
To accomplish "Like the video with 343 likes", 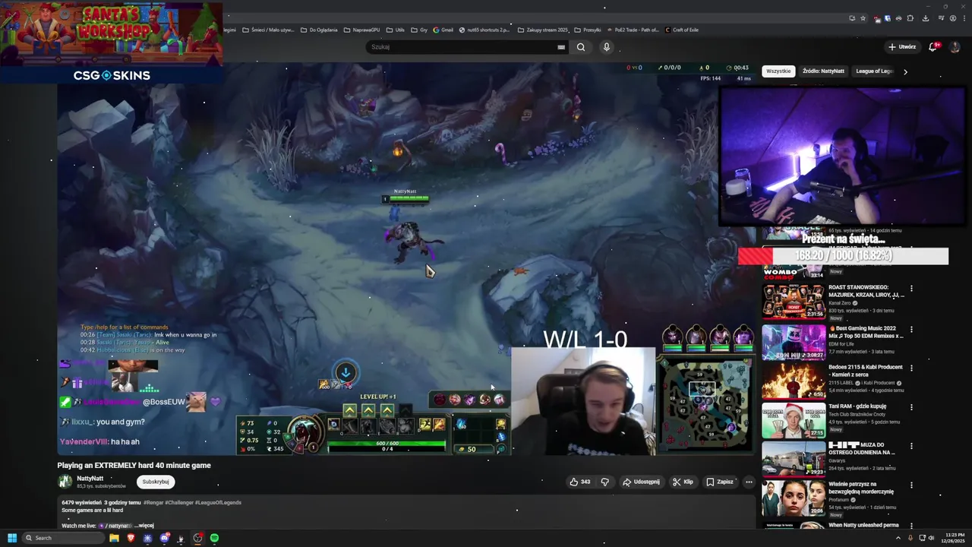I will [x=579, y=482].
